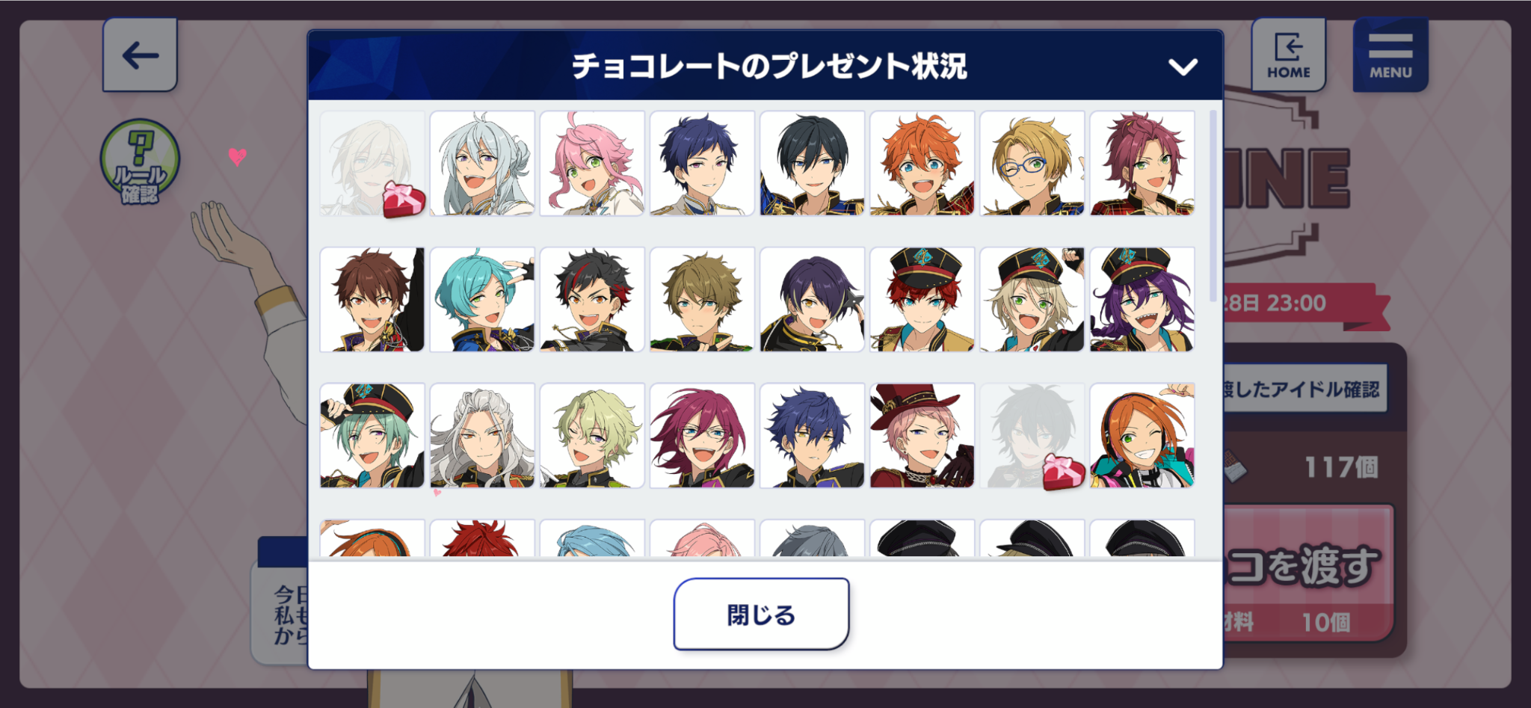The width and height of the screenshot is (1531, 708).
Task: Pick the idol wearing a red top hat
Action: click(x=922, y=436)
